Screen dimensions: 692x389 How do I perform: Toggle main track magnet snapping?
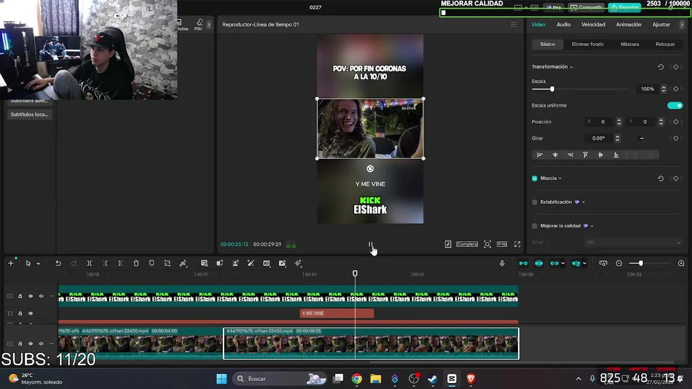(523, 263)
